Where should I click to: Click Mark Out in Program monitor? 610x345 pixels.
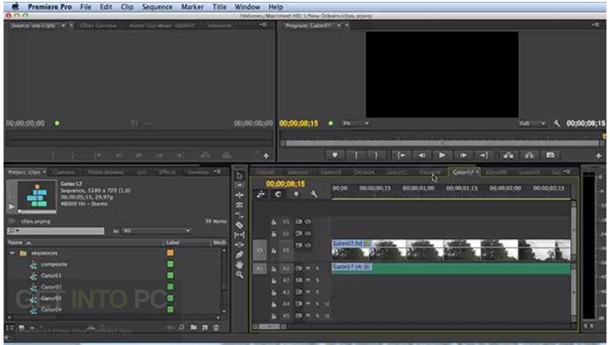pyautogui.click(x=376, y=155)
